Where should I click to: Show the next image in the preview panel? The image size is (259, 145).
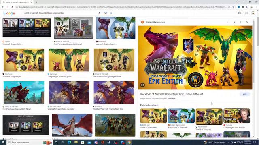pyautogui.click(x=234, y=22)
